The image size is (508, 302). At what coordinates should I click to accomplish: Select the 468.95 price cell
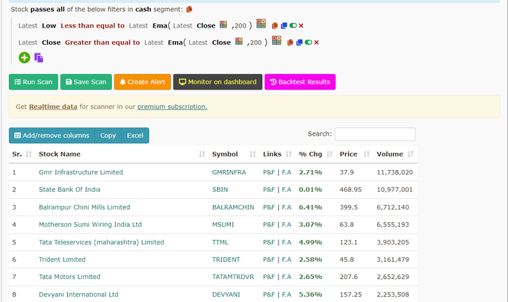(x=350, y=189)
